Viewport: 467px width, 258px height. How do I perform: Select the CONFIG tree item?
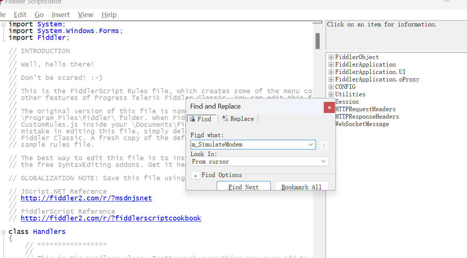click(345, 87)
